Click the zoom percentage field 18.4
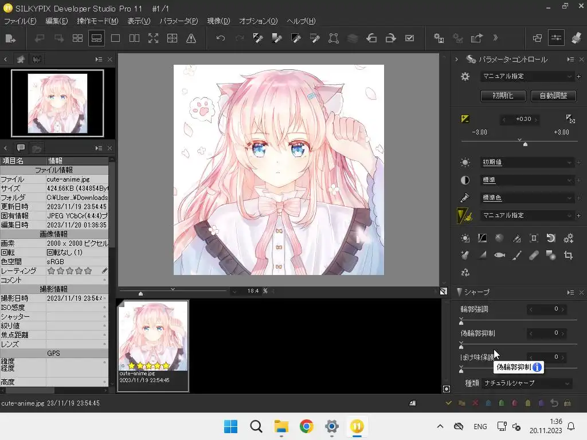Screen dimensions: 587x440 pyautogui.click(x=253, y=290)
